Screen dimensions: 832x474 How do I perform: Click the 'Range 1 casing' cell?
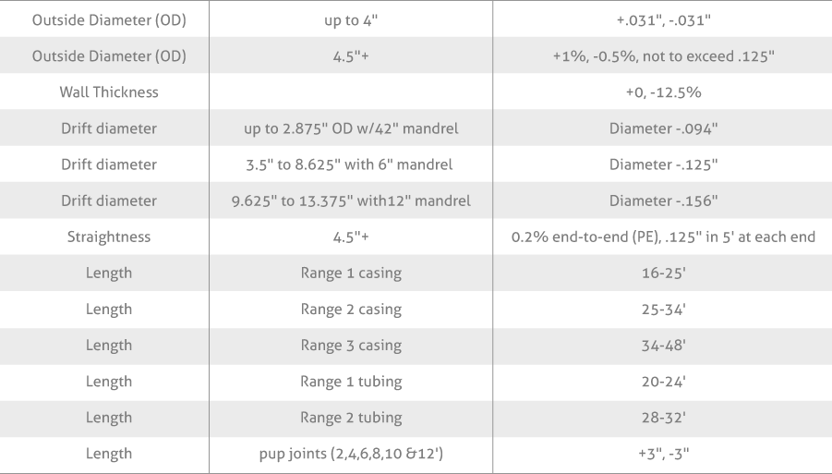[x=351, y=273]
